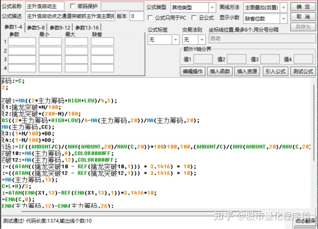Click the 引入公式 button
Image resolution: width=318 pixels, height=229 pixels.
point(275,71)
